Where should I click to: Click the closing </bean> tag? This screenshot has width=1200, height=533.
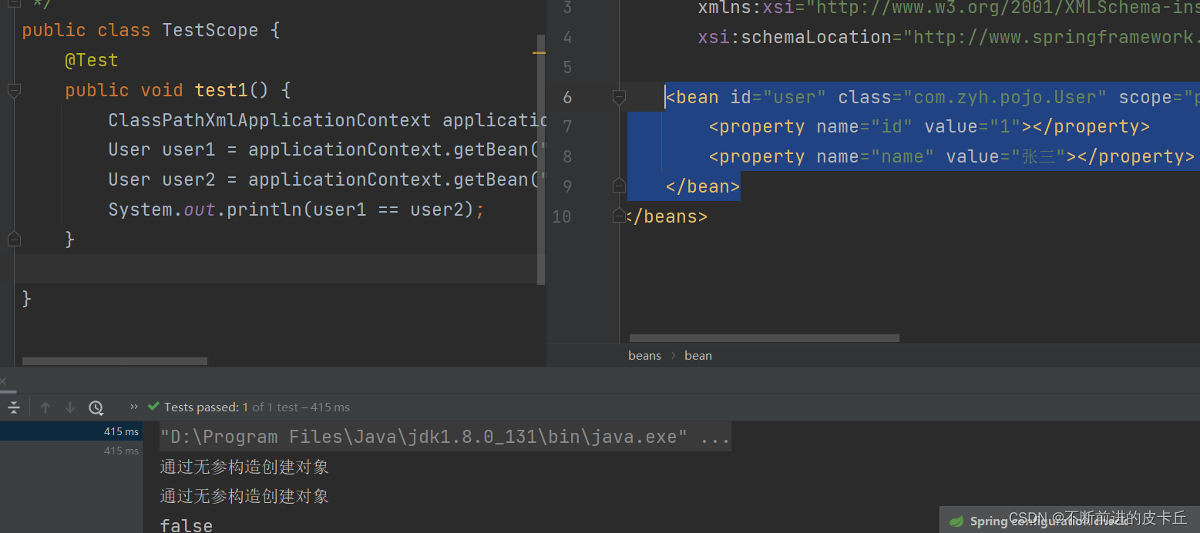click(703, 186)
